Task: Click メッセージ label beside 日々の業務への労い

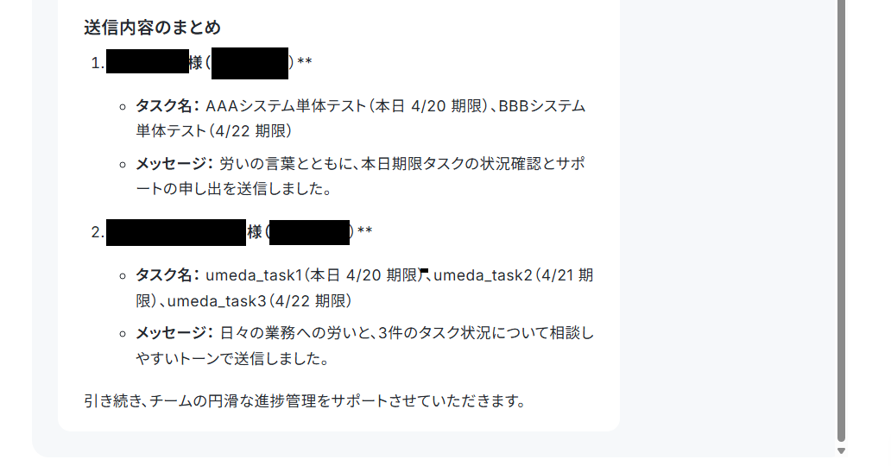Action: pyautogui.click(x=171, y=332)
